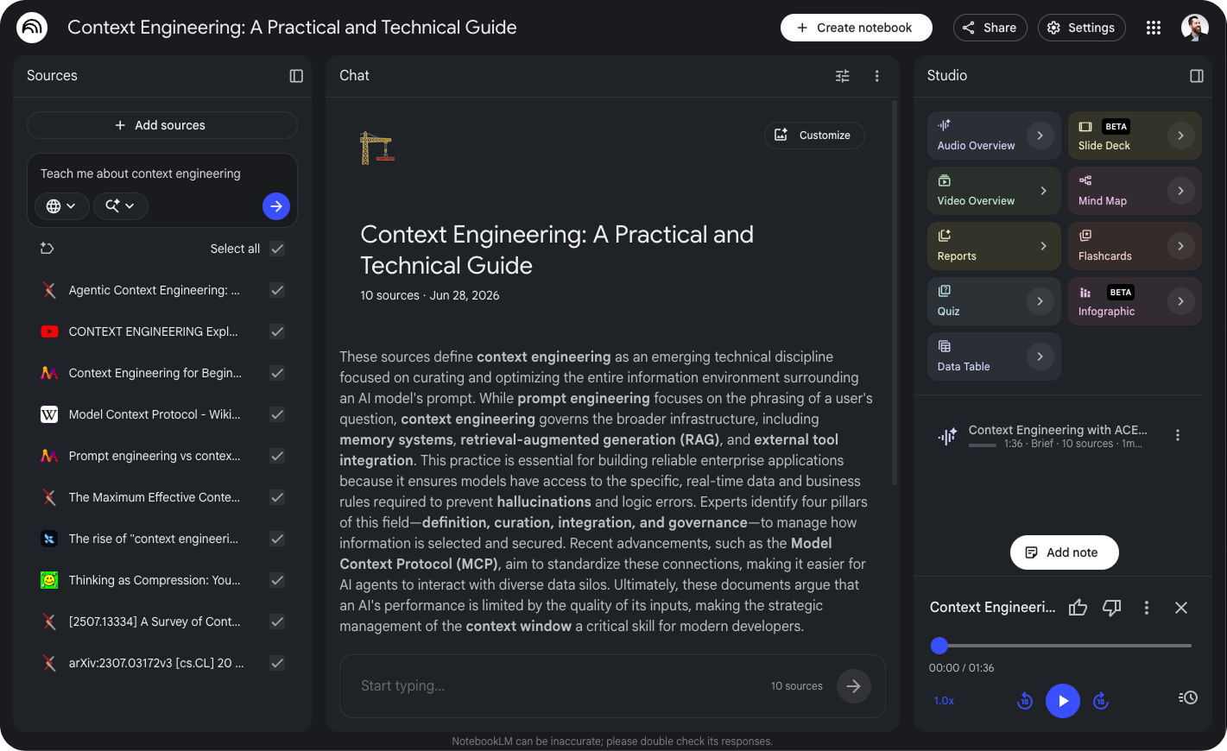Image resolution: width=1227 pixels, height=751 pixels.
Task: Expand Audio Overview options chevron
Action: pyautogui.click(x=1040, y=136)
